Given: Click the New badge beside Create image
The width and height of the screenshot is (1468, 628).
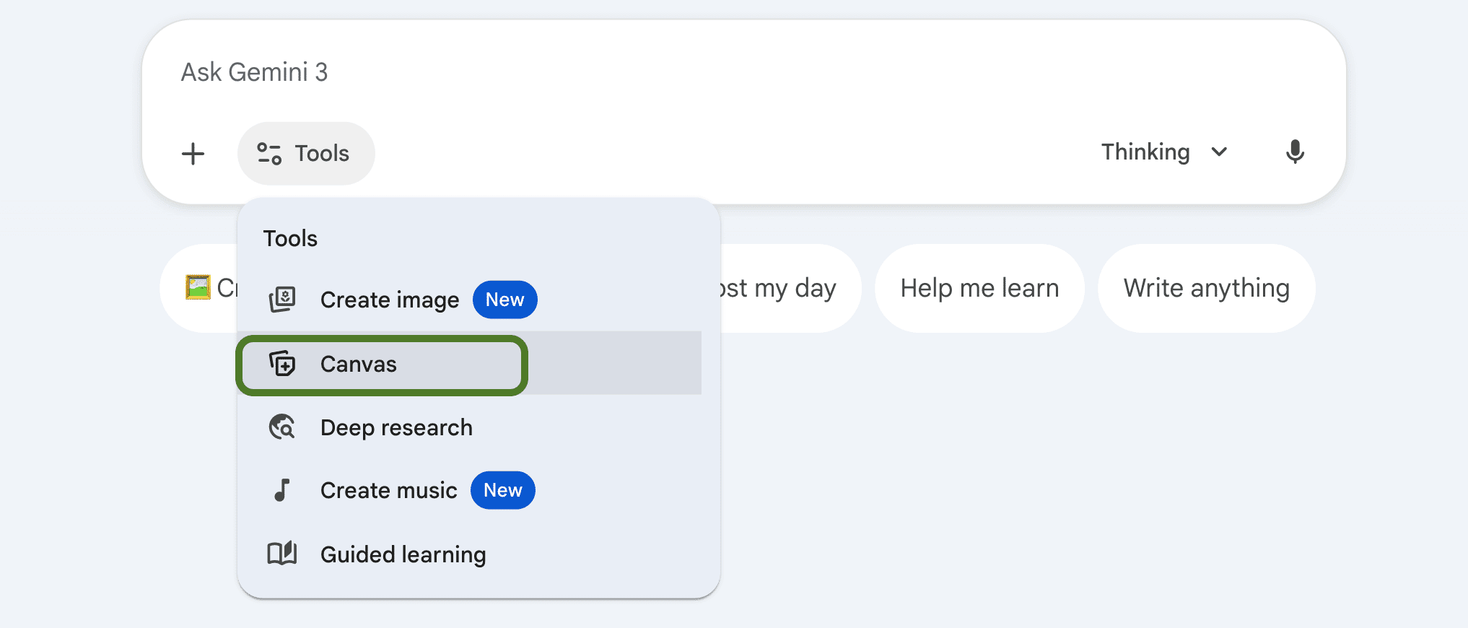Looking at the screenshot, I should click(x=504, y=300).
